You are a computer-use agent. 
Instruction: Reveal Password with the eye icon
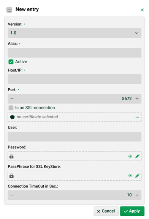coord(130,156)
